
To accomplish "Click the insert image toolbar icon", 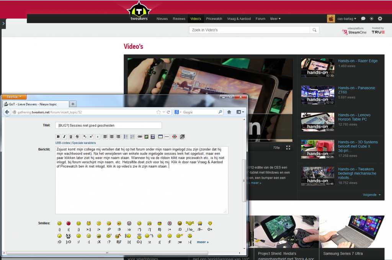I will pos(146,137).
